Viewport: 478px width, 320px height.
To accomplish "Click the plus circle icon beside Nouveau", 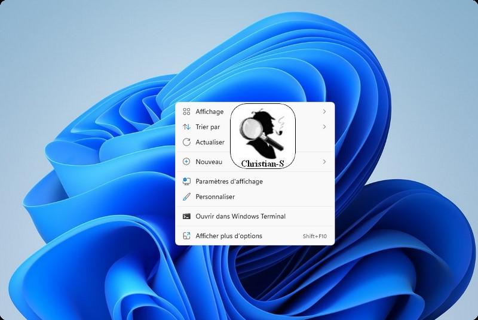I will (x=186, y=162).
